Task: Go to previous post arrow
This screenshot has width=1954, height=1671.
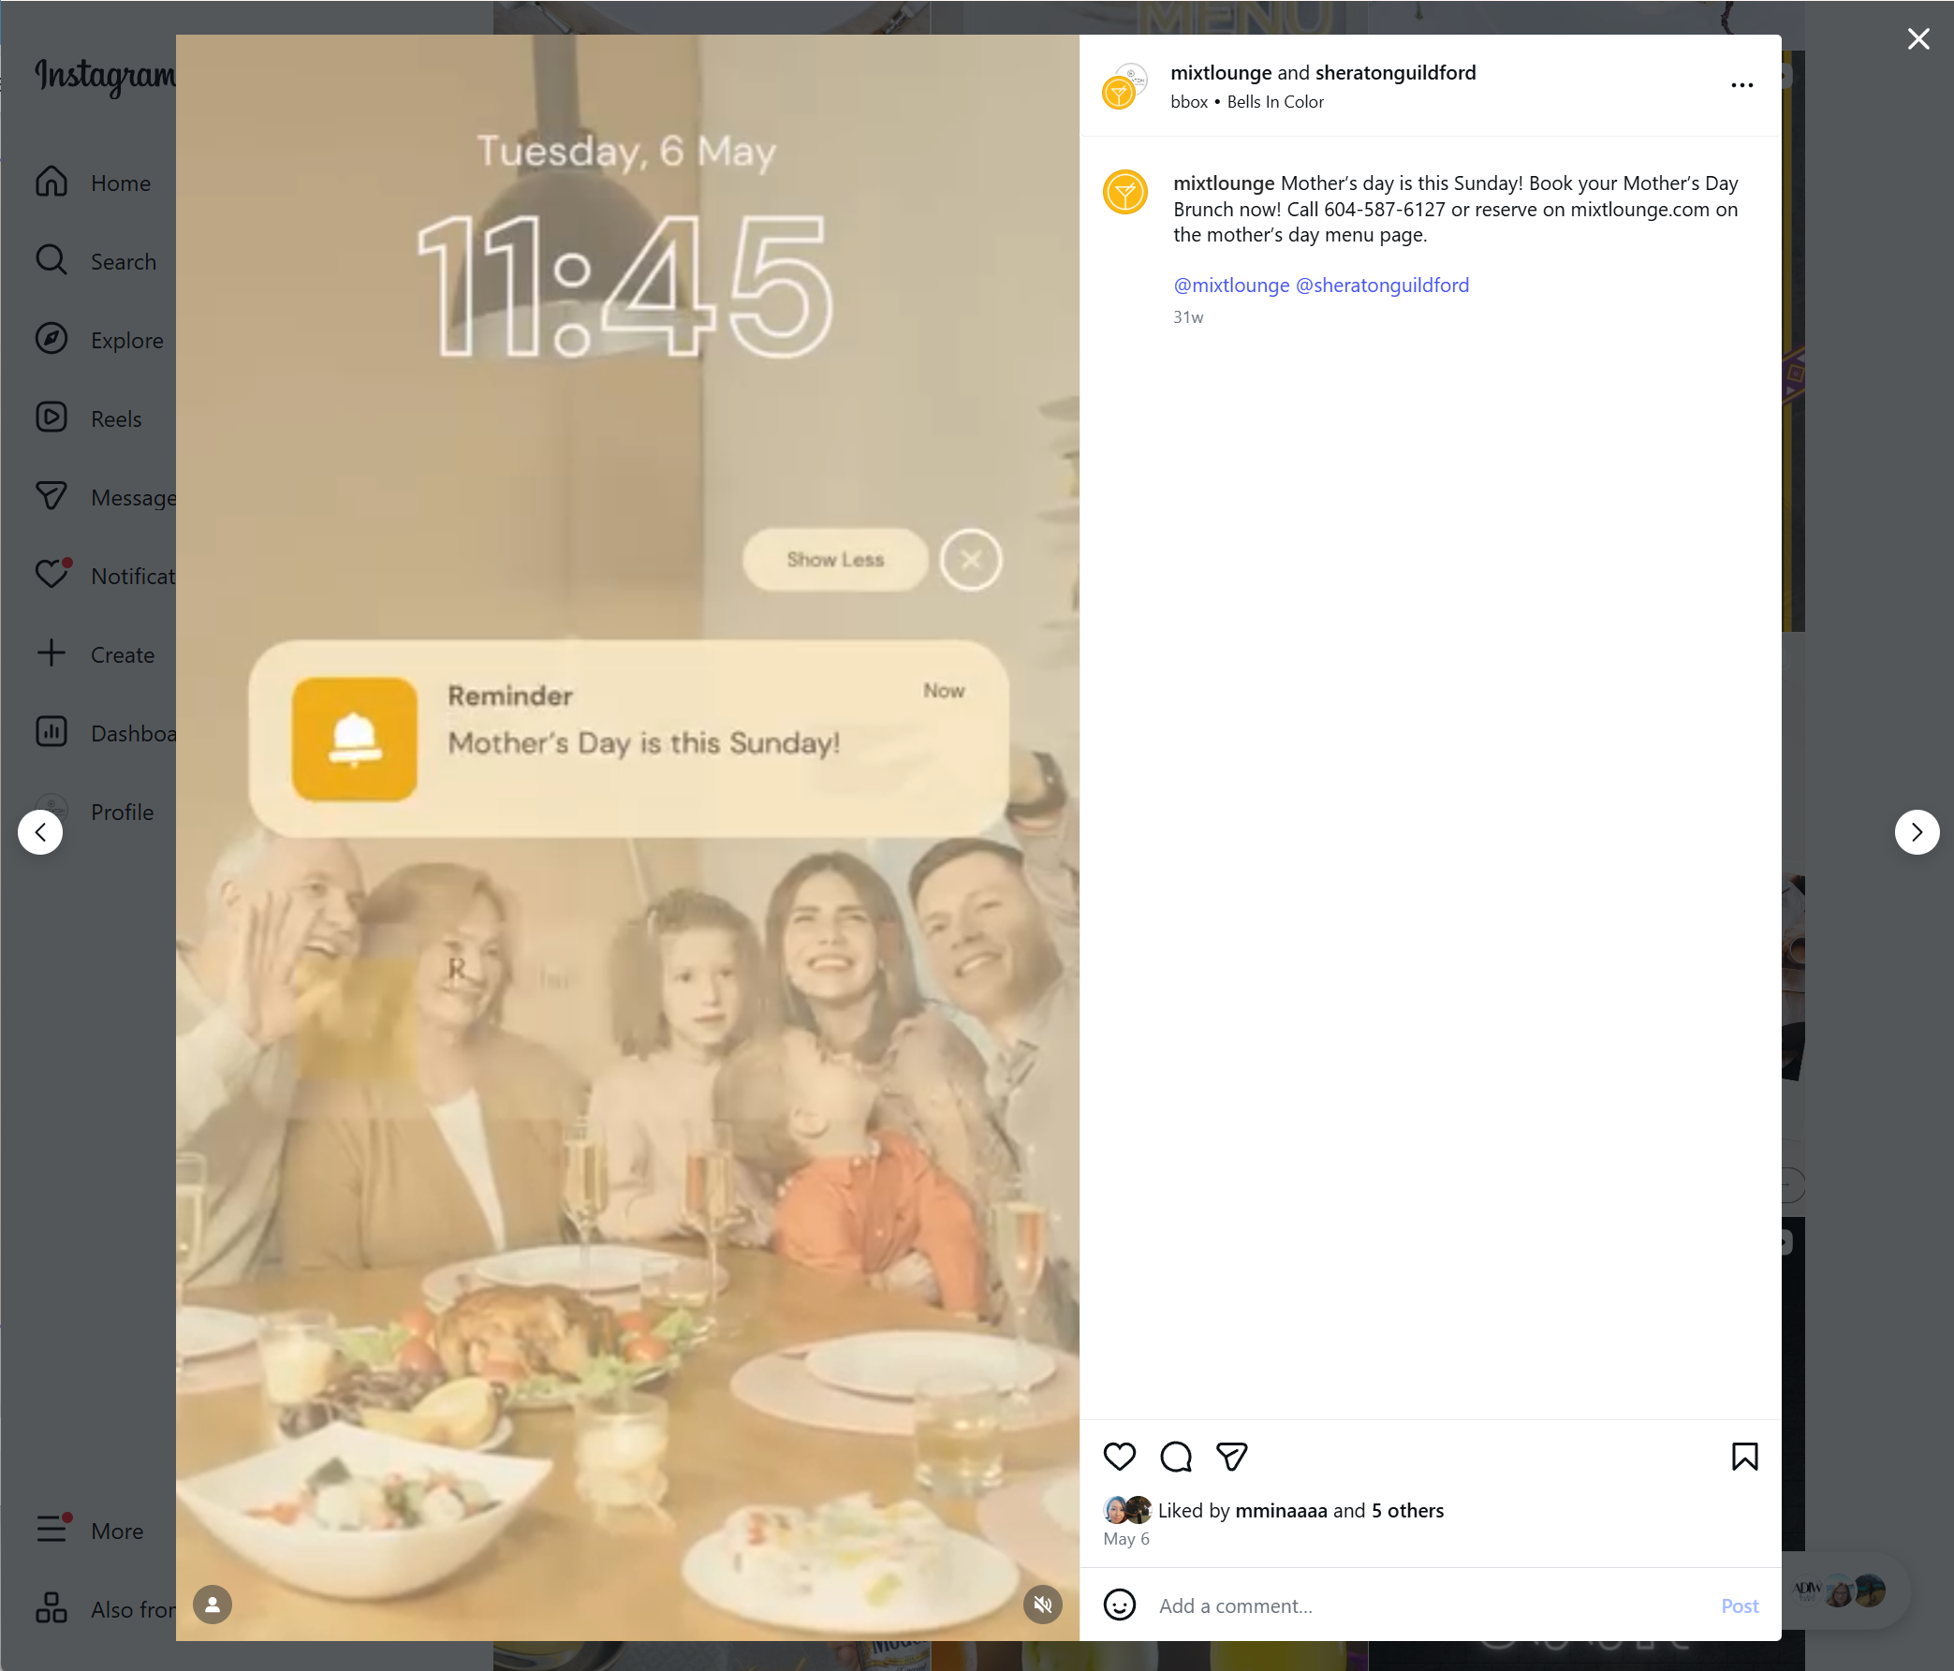Action: [40, 831]
